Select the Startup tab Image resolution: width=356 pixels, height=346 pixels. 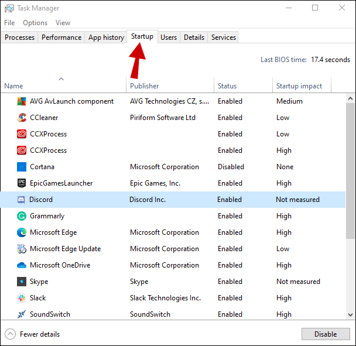(142, 36)
